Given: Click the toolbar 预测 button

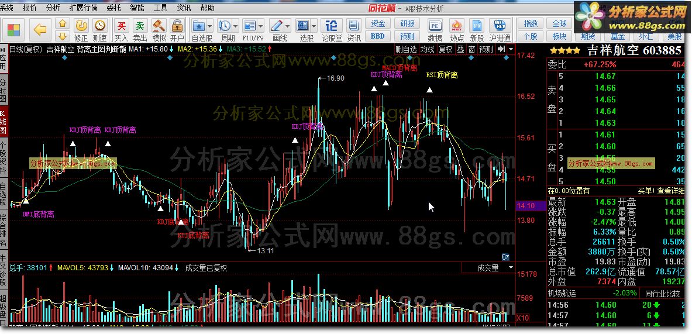Looking at the screenshot, I should tap(407, 36).
